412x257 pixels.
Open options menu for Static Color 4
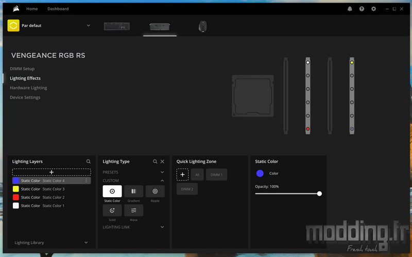click(x=86, y=181)
